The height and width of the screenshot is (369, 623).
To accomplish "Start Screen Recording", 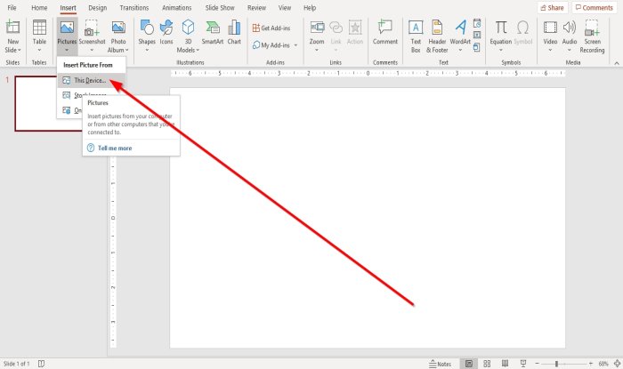I will 592,36.
